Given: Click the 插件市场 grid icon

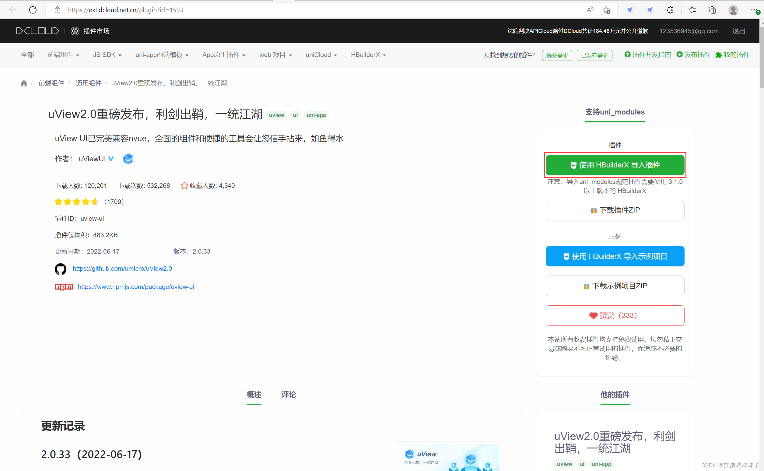Looking at the screenshot, I should point(75,31).
